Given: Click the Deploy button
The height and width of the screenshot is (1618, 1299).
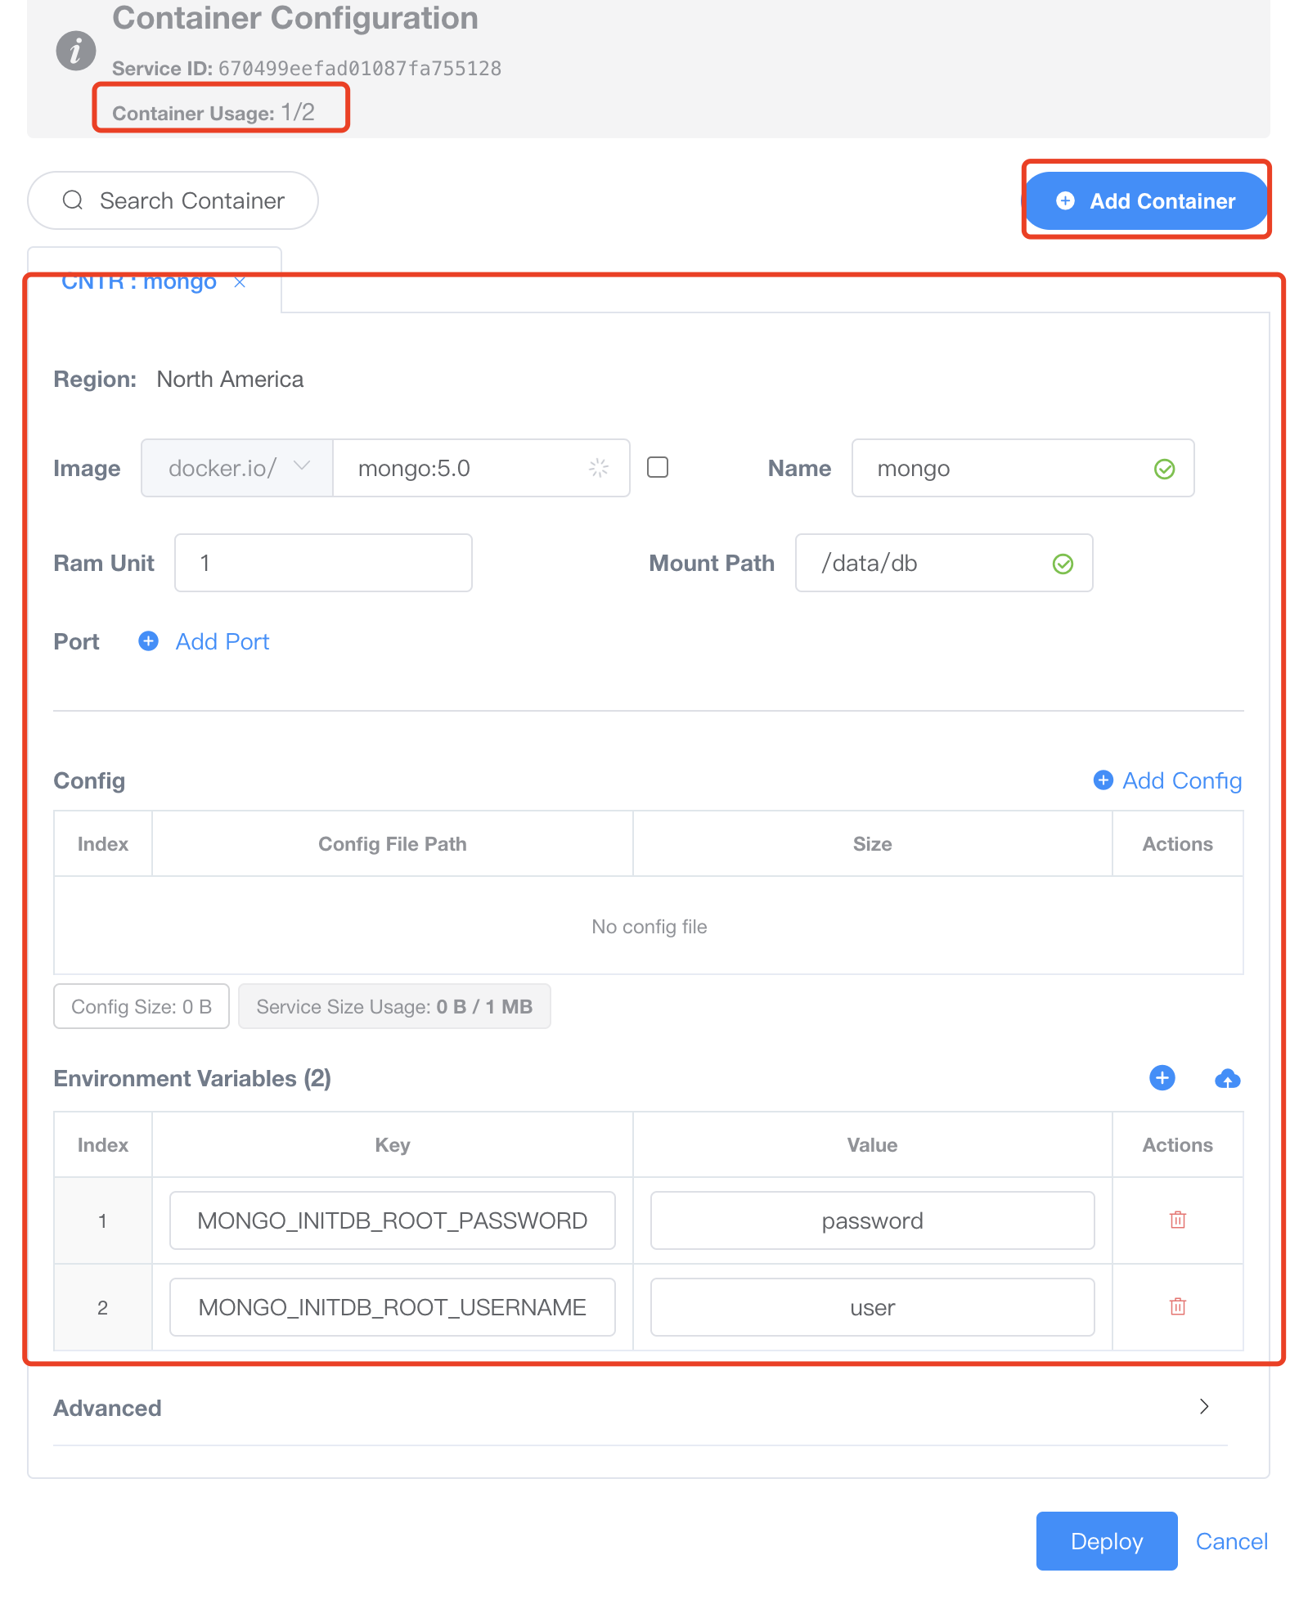Looking at the screenshot, I should tap(1106, 1541).
